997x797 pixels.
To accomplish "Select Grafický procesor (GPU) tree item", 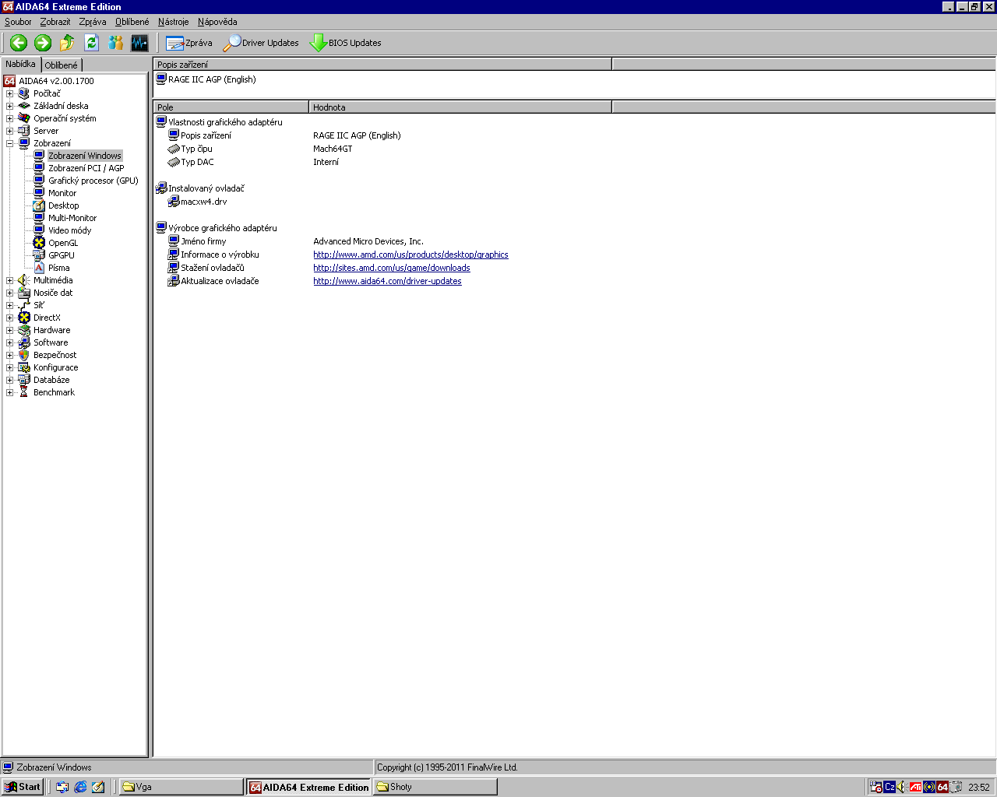I will pyautogui.click(x=93, y=181).
